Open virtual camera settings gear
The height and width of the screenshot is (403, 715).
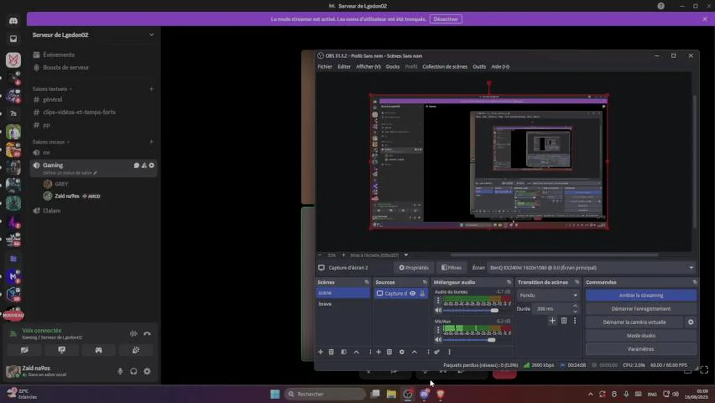[691, 322]
